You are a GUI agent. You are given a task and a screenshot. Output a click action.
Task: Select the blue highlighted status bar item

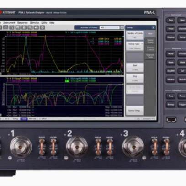click(24, 119)
